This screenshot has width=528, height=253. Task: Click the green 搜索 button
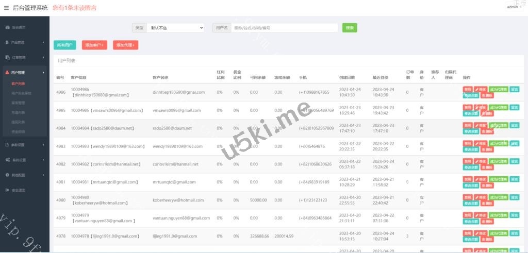(x=350, y=28)
